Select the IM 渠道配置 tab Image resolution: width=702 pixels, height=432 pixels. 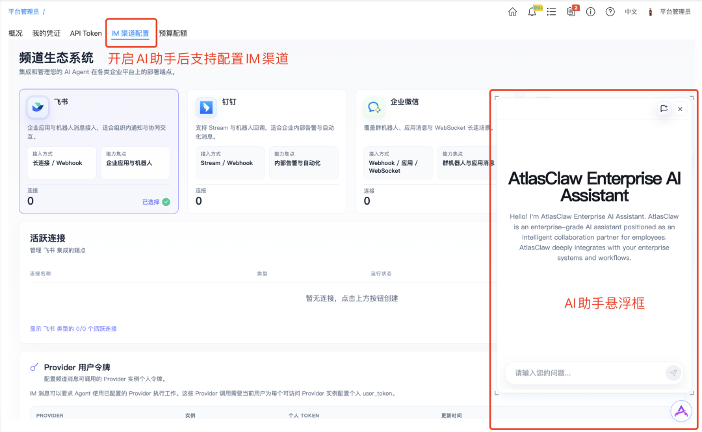pyautogui.click(x=130, y=33)
